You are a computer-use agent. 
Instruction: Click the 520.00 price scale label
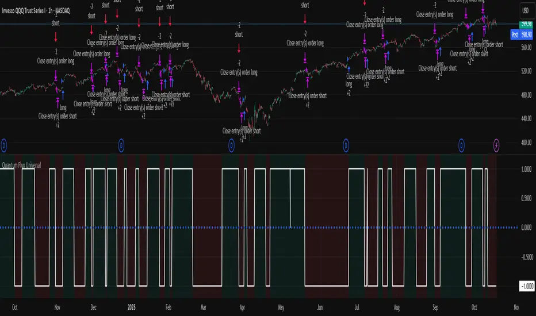point(526,71)
